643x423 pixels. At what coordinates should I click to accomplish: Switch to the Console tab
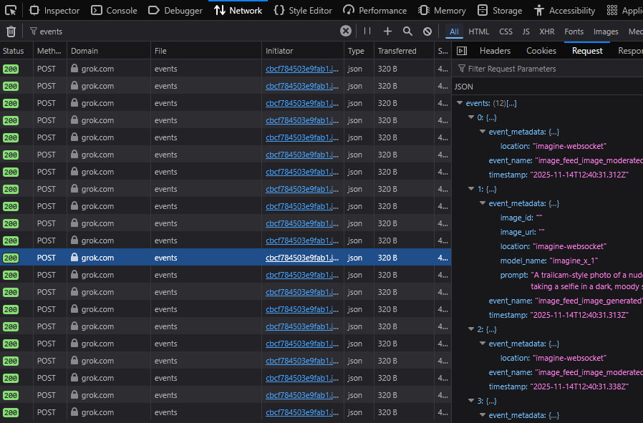(x=114, y=11)
